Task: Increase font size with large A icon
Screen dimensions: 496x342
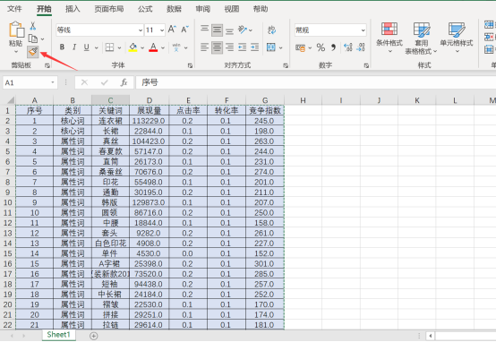Action: (x=172, y=30)
